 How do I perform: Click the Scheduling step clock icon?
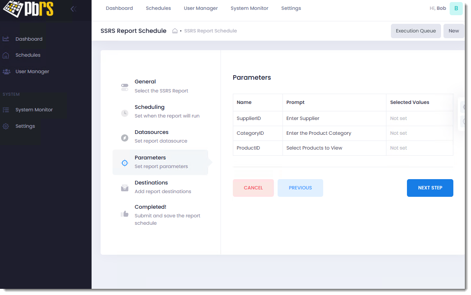[x=125, y=113]
